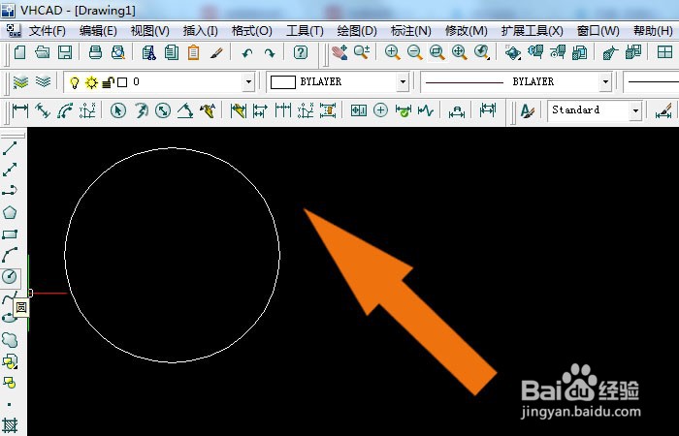The image size is (679, 436).
Task: Select the line drawing tool
Action: [10, 148]
